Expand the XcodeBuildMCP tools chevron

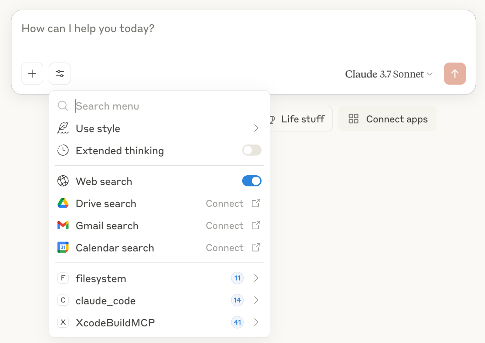[256, 322]
